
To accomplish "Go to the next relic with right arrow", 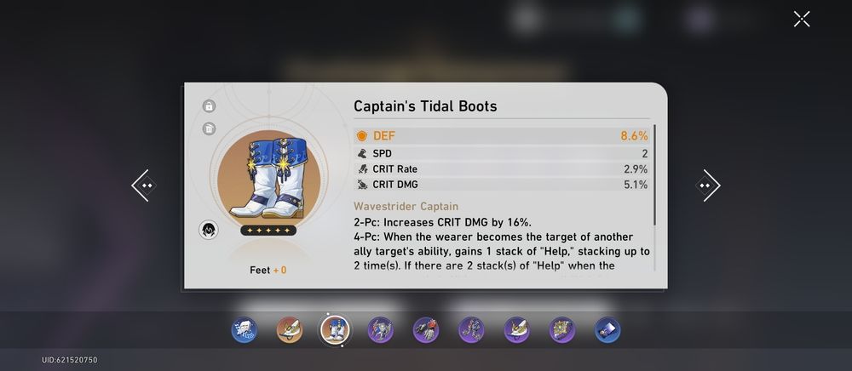I will (x=708, y=185).
